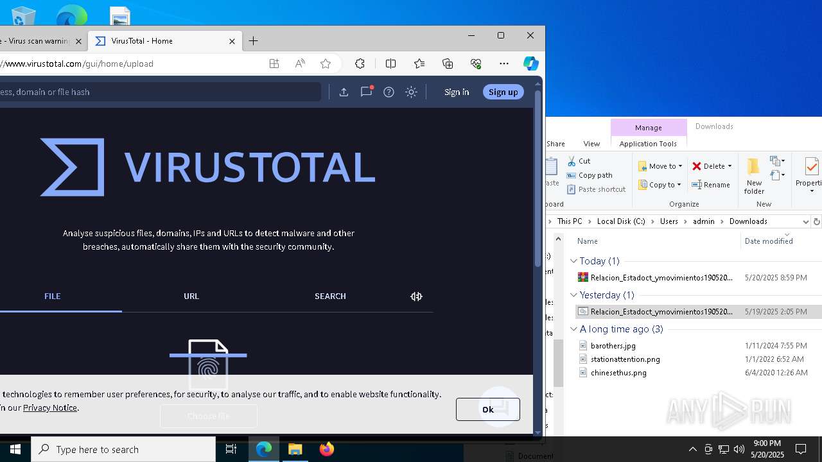The height and width of the screenshot is (462, 822).
Task: Click the Edge address bar URL
Action: click(78, 64)
